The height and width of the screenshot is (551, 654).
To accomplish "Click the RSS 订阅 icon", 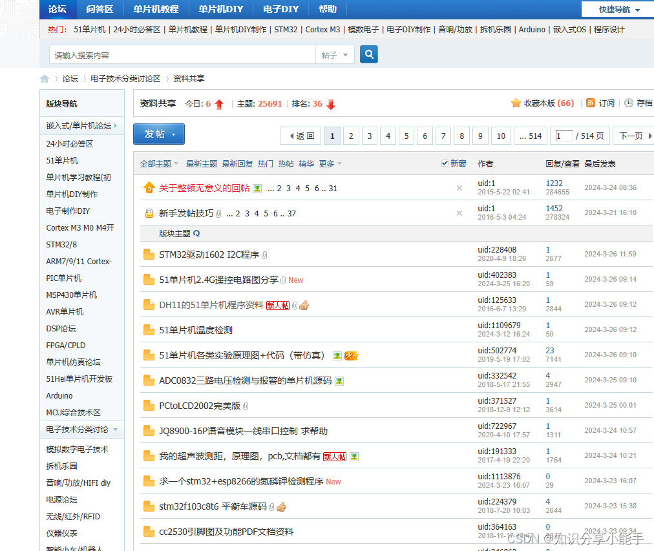I will [591, 103].
